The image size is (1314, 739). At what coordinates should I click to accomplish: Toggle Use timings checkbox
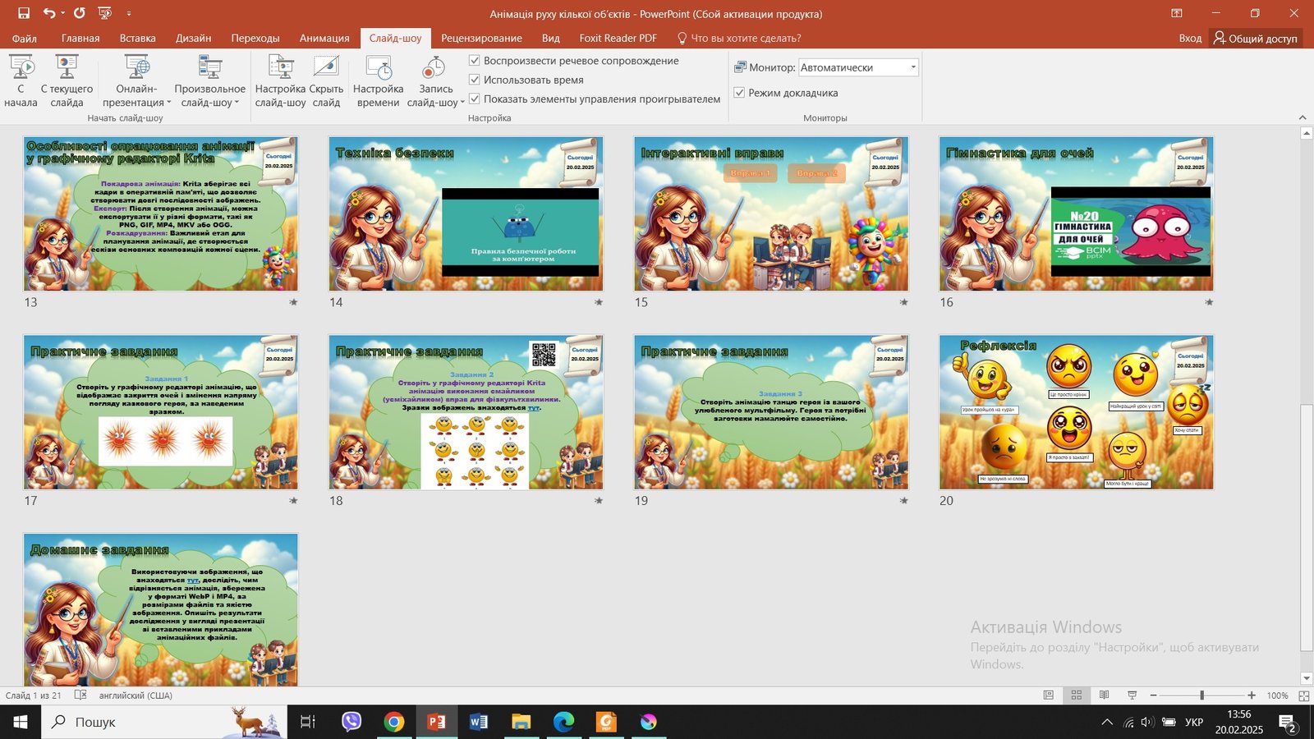click(474, 80)
